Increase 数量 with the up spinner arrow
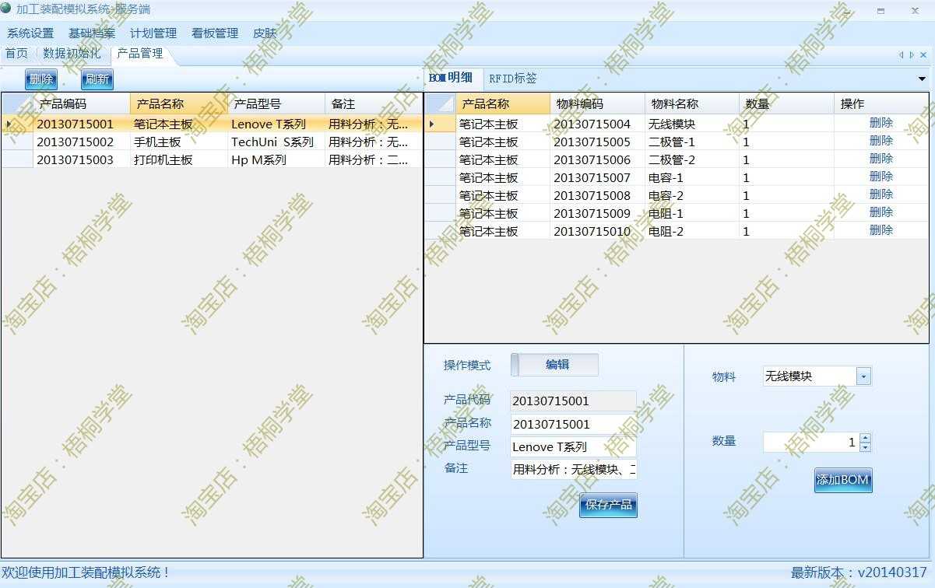This screenshot has width=935, height=588. tap(865, 438)
